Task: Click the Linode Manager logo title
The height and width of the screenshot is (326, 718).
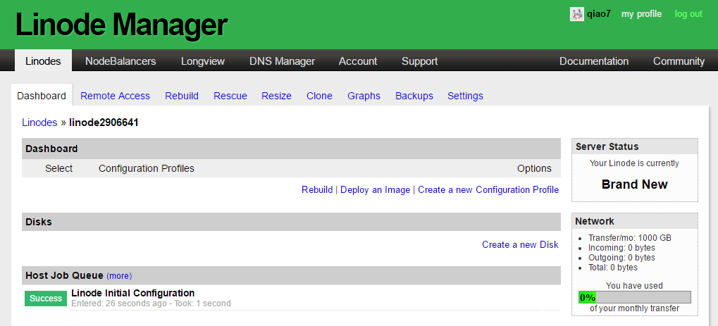Action: (121, 24)
